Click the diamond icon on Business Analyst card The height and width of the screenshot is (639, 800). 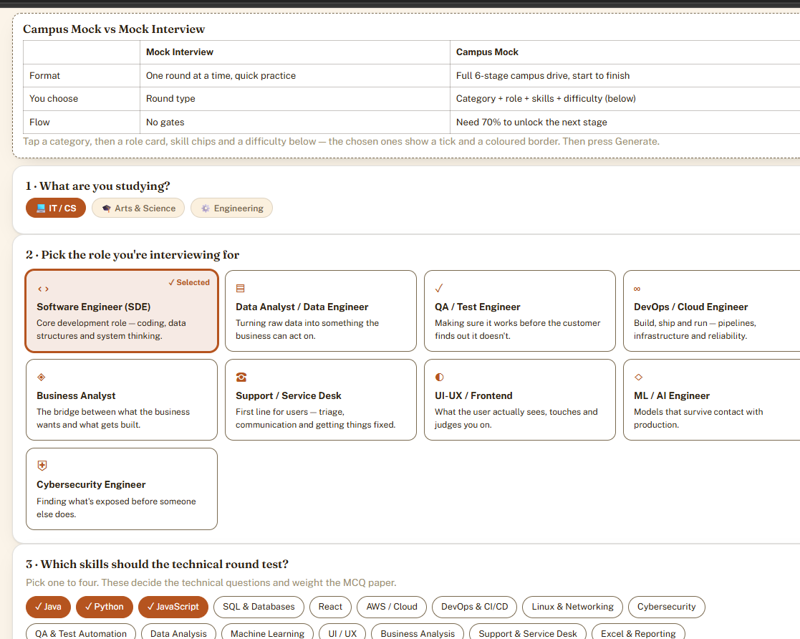[x=42, y=378]
